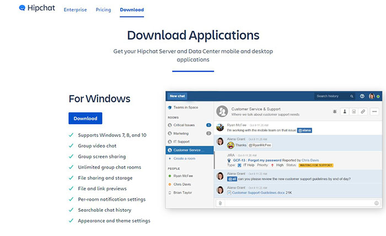Image resolution: width=386 pixels, height=236 pixels.
Task: Click the blue Download button
Action: pyautogui.click(x=85, y=118)
